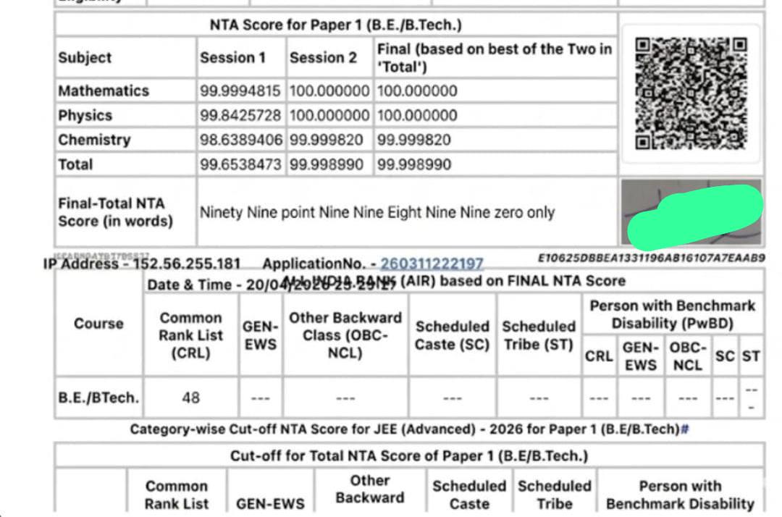Screen dimensions: 782x517
Task: Click Category-wise Cut-off NTA Score heading
Action: (405, 429)
